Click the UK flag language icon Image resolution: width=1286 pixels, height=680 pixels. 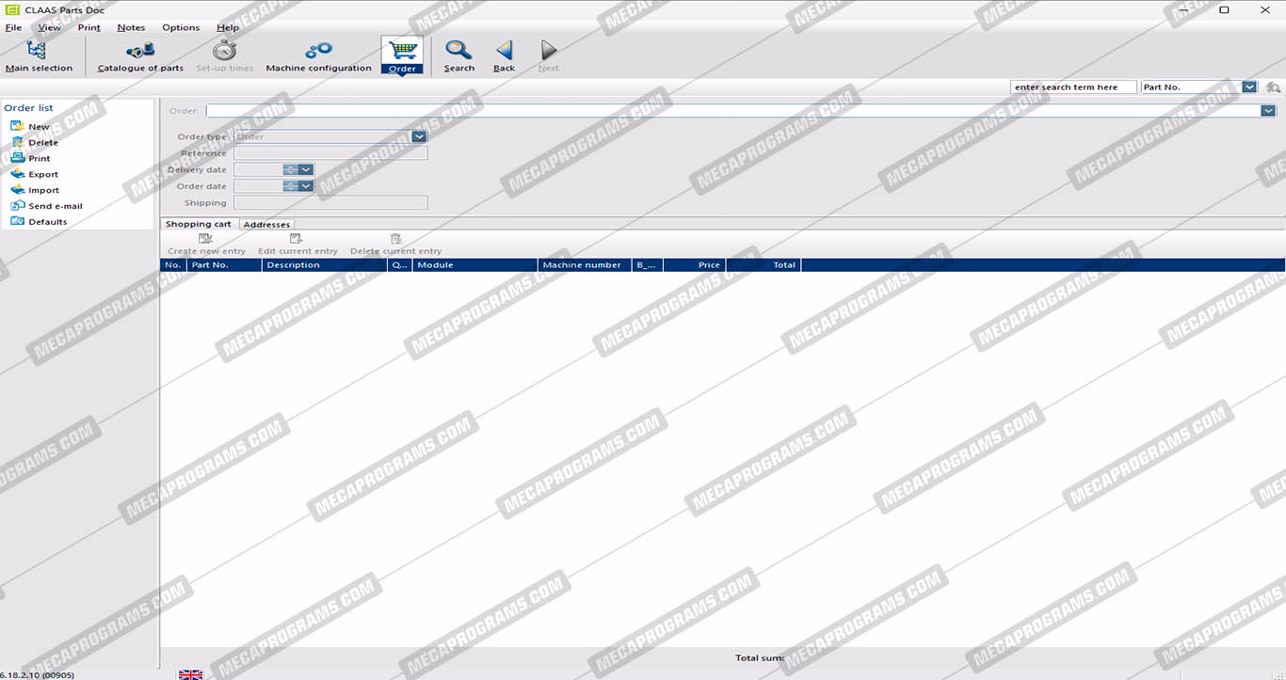point(190,673)
